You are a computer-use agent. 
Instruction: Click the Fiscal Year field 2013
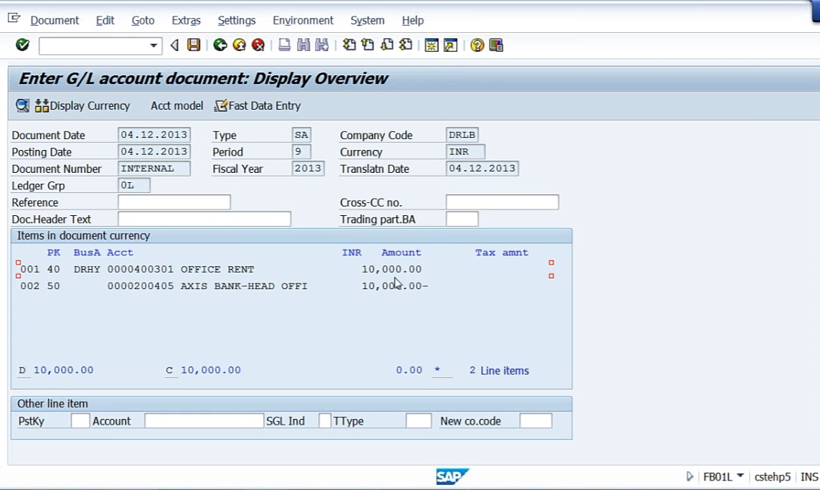(x=308, y=169)
